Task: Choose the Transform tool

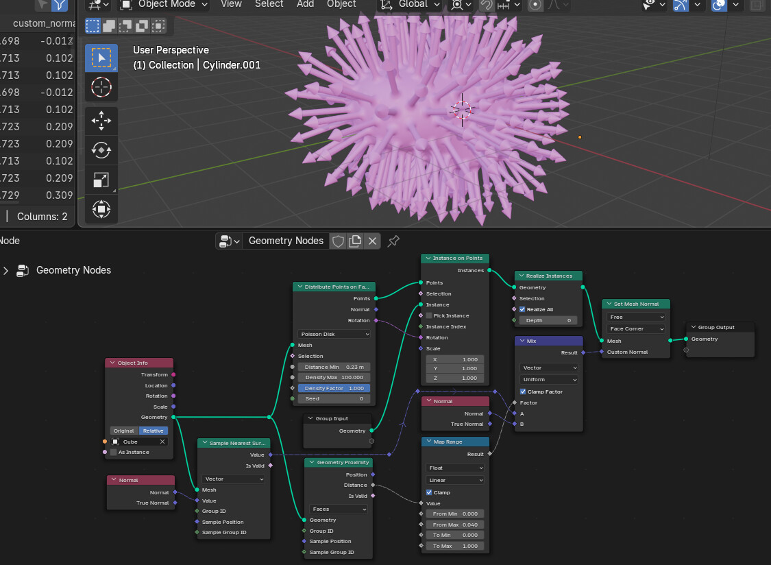Action: (101, 209)
